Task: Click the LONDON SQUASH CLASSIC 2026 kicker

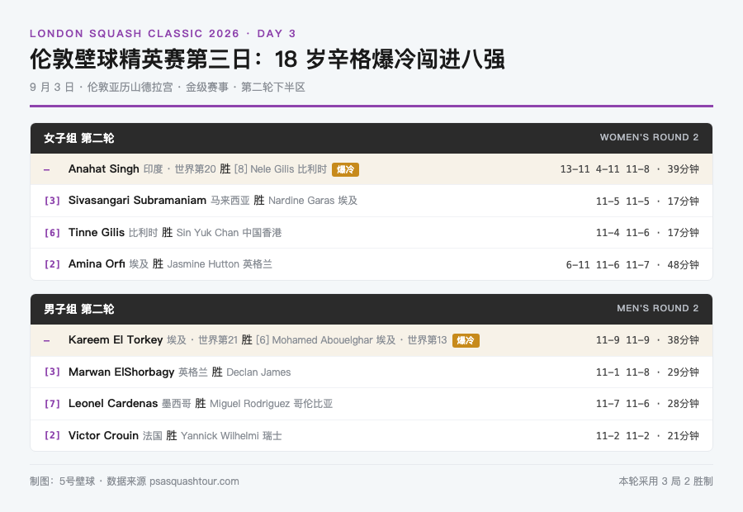Action: click(135, 34)
